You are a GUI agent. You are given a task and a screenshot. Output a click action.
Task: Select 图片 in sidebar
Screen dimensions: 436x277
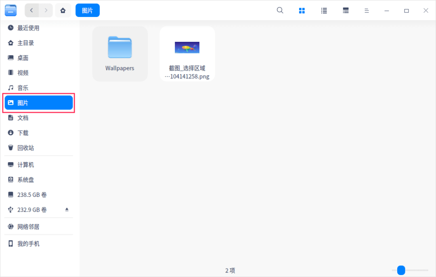coord(39,103)
